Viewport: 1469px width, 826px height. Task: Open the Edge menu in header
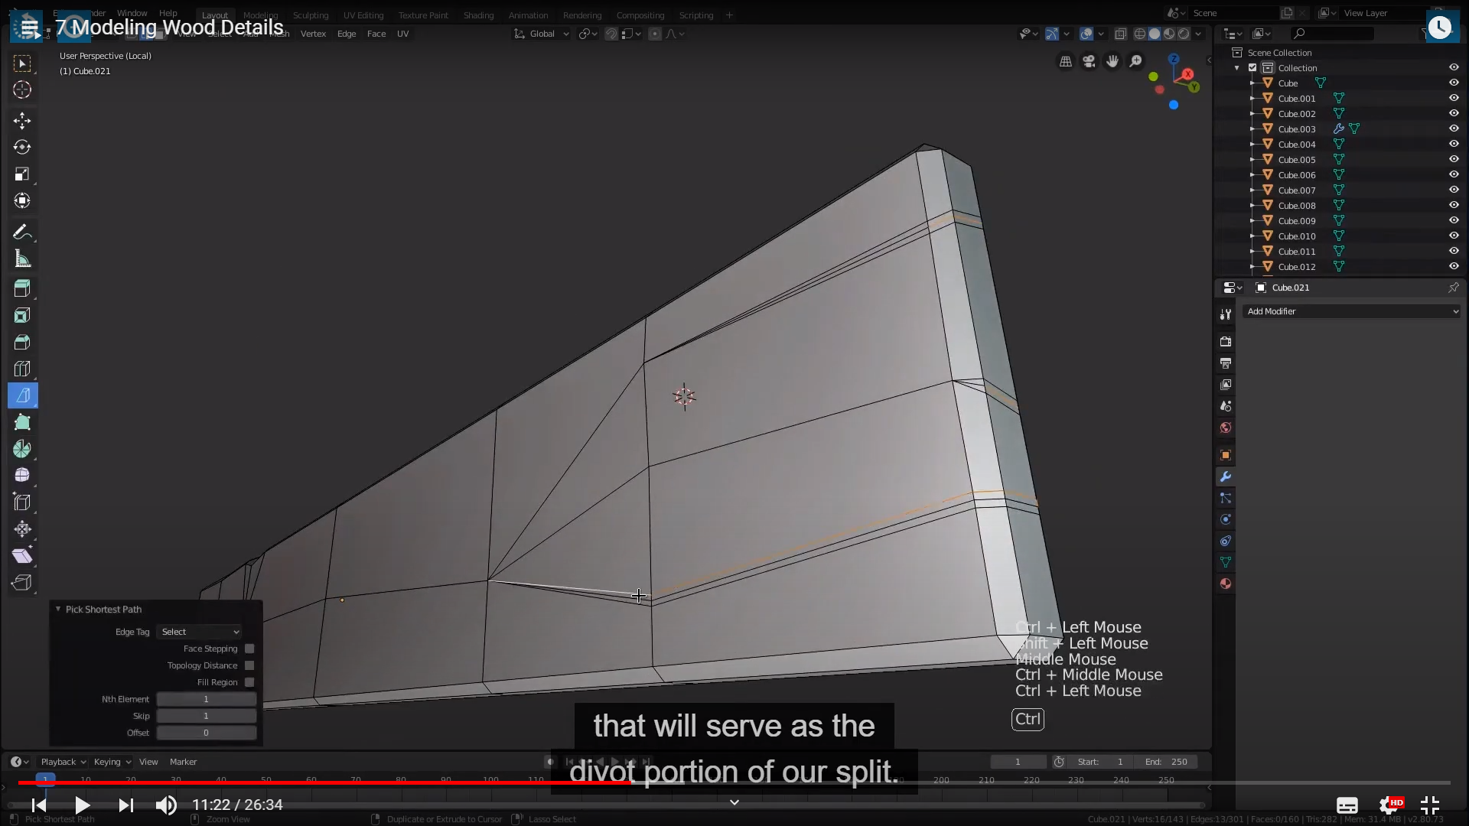pos(347,34)
